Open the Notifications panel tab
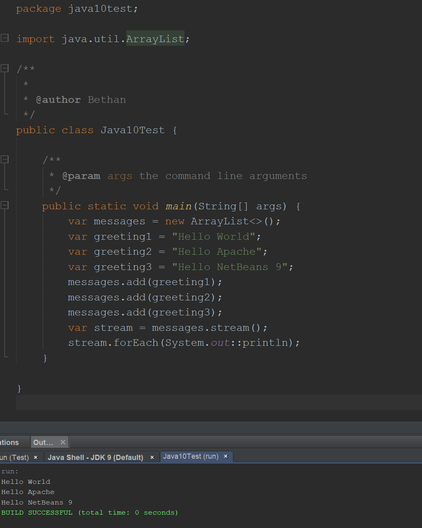Screen dimensions: 422x528 point(8,442)
